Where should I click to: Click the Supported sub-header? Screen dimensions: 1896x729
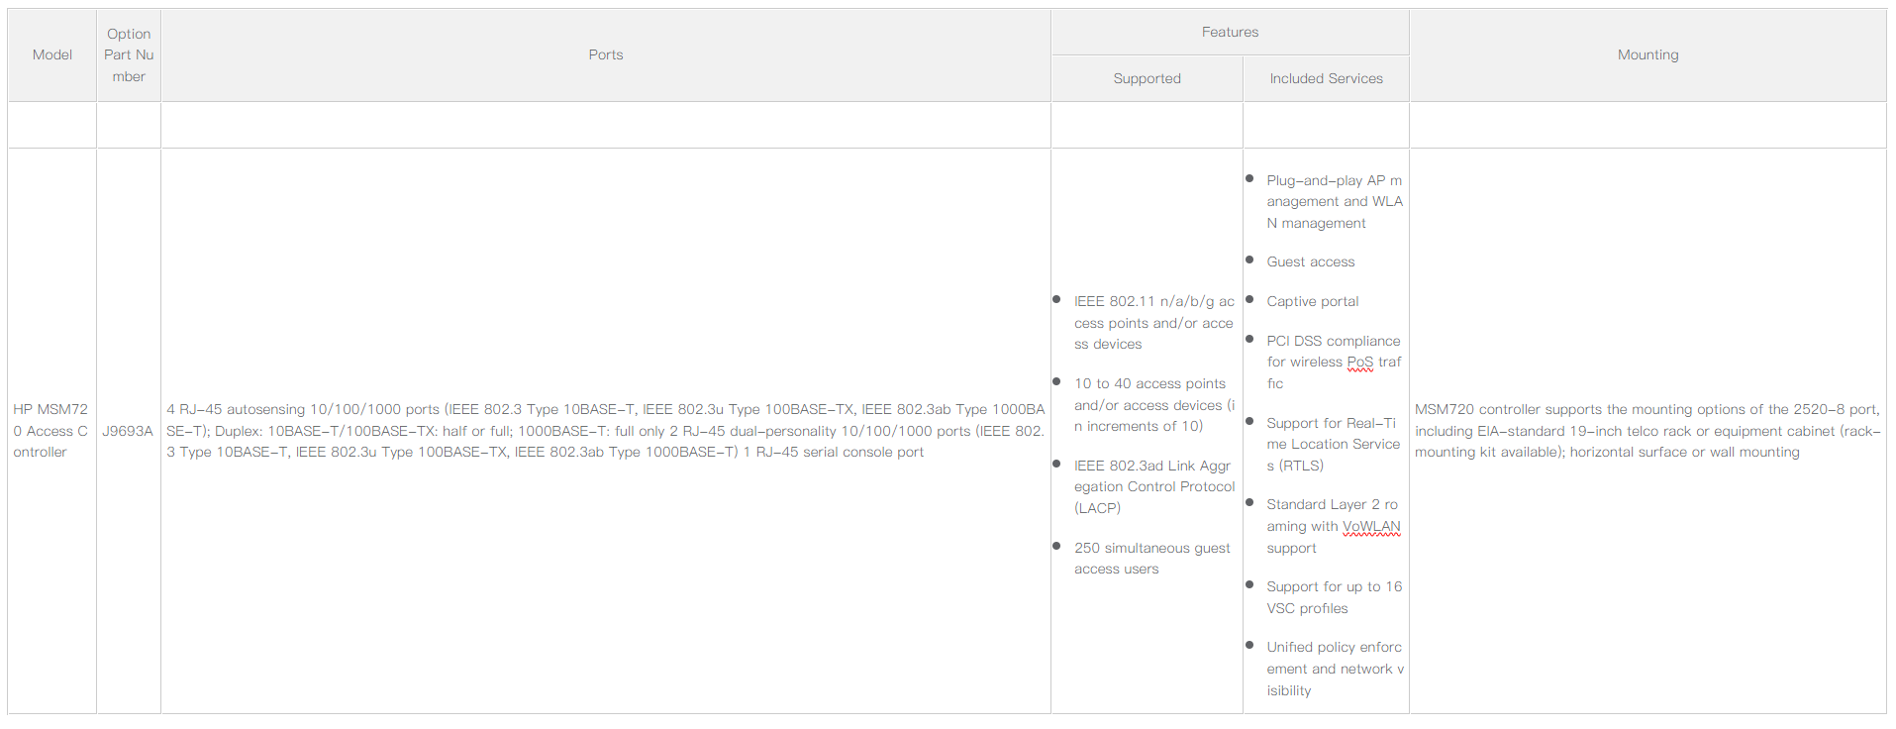[x=1147, y=78]
